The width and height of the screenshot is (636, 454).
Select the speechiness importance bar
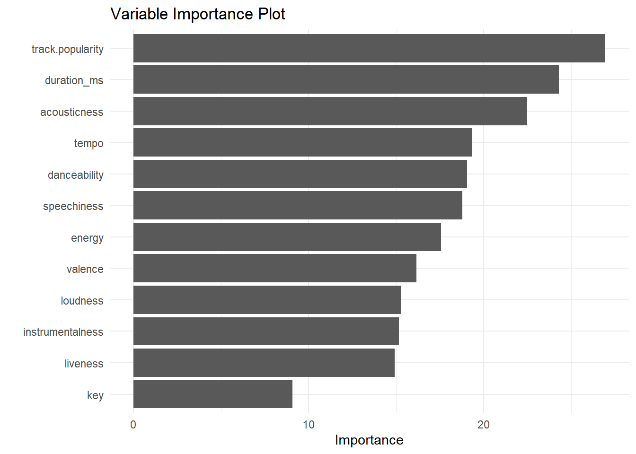tap(298, 205)
